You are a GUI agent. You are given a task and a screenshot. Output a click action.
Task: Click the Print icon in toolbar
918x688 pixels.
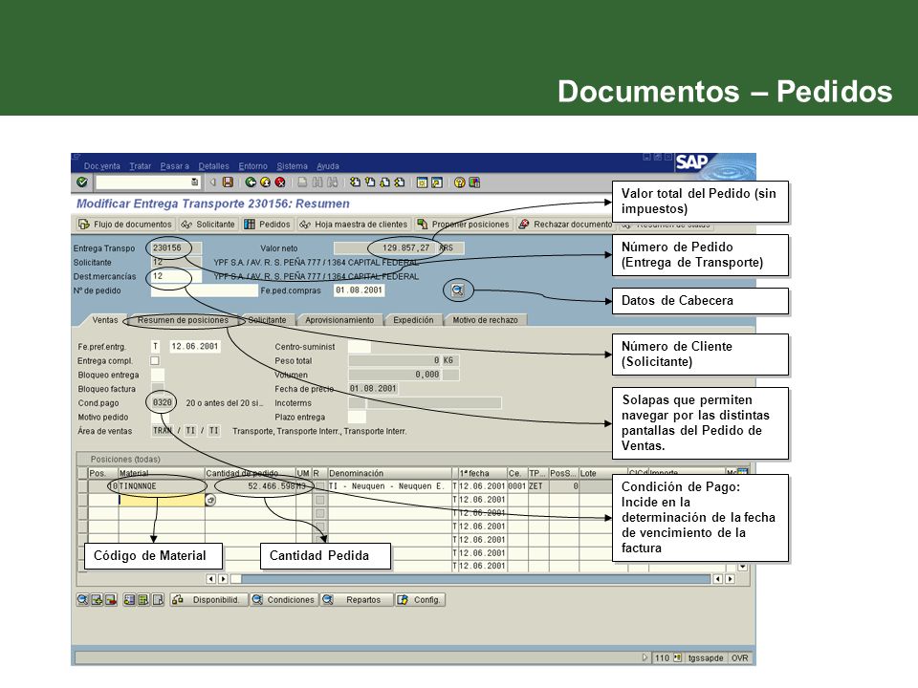click(302, 183)
